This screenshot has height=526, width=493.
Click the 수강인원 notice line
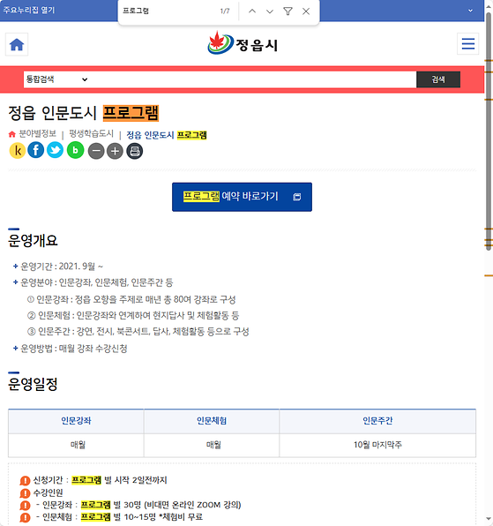(x=41, y=492)
